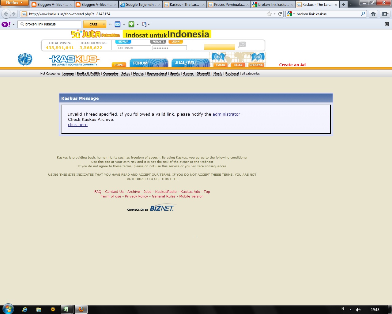The height and width of the screenshot is (314, 392).
Task: Expand the page tools dropdown arrow
Action: (149, 24)
